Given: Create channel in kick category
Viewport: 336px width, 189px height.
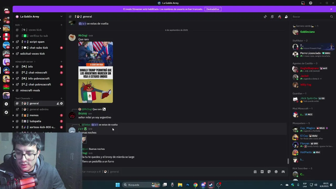Looking at the screenshot, I should click(61, 25).
